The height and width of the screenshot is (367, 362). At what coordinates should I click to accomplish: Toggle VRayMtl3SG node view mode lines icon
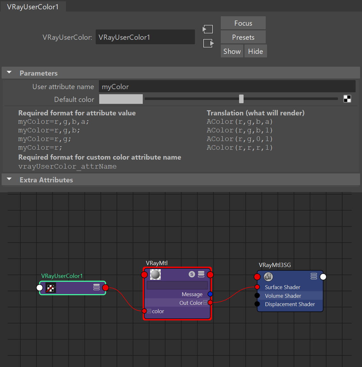tap(314, 276)
